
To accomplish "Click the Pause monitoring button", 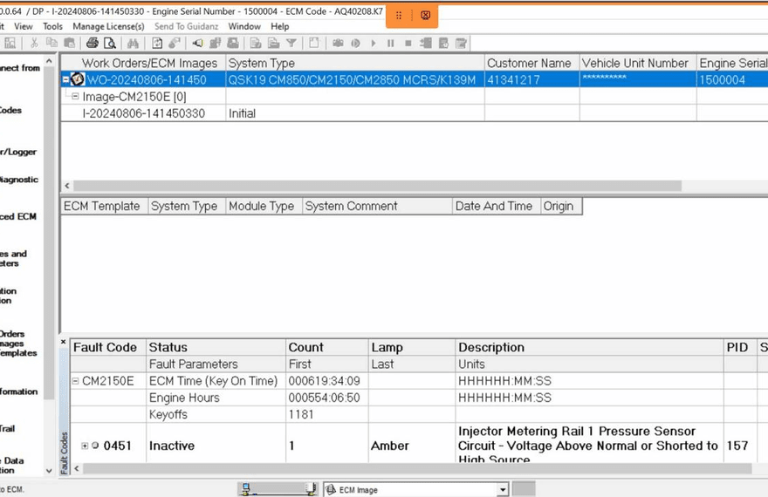I will 390,43.
